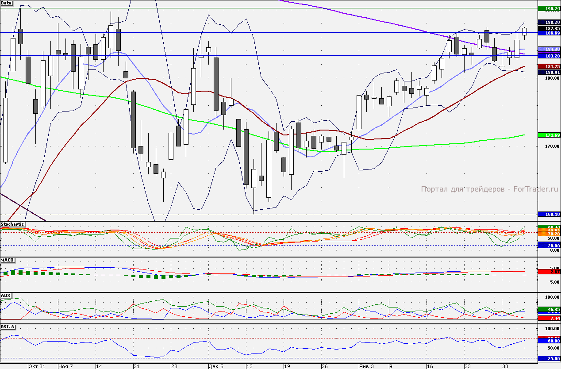This screenshot has width=561, height=369.
Task: Select the 'Ноя 7' date label
Action: 66,366
